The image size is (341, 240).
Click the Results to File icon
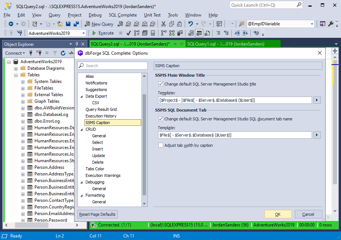pos(207,33)
